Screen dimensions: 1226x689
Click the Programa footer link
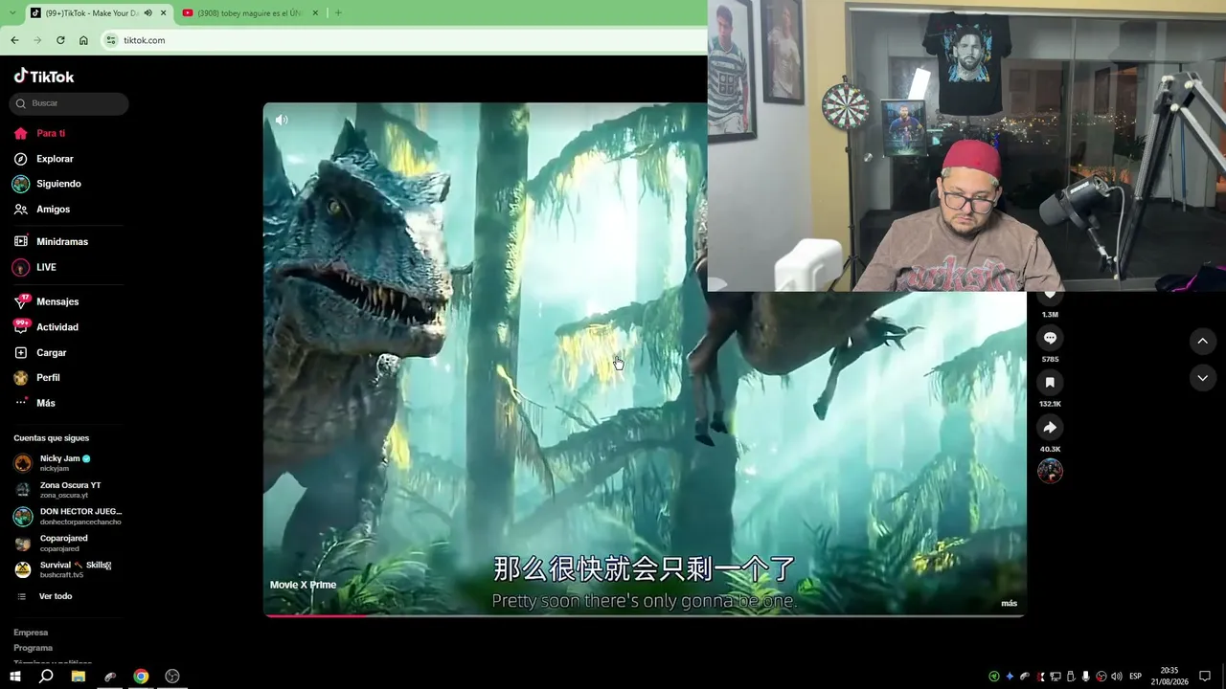[x=34, y=648]
